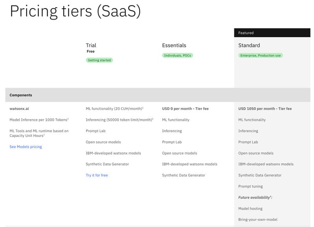Select Synthetic Data Generator under Standard
Image resolution: width=314 pixels, height=227 pixels.
pyautogui.click(x=261, y=175)
